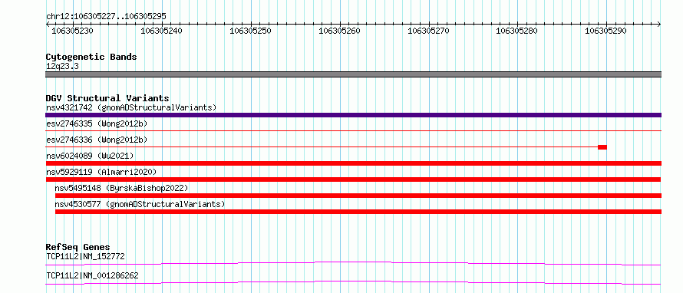Click the red nsv4530577 variant bar
The height and width of the screenshot is (293, 683).
(x=358, y=212)
